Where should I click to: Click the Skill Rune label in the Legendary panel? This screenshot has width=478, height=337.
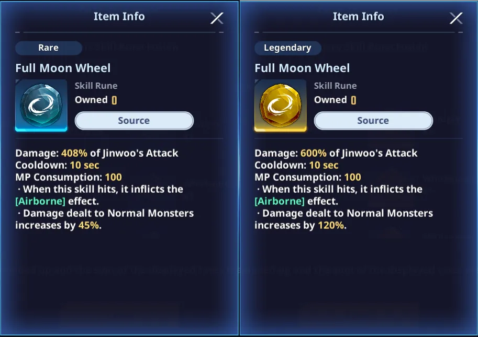(x=335, y=86)
